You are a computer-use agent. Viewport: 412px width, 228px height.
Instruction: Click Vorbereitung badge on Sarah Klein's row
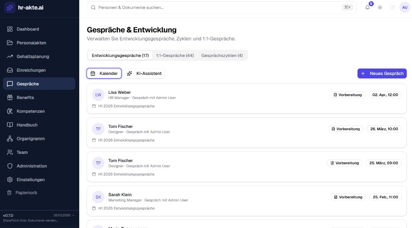pos(348,197)
